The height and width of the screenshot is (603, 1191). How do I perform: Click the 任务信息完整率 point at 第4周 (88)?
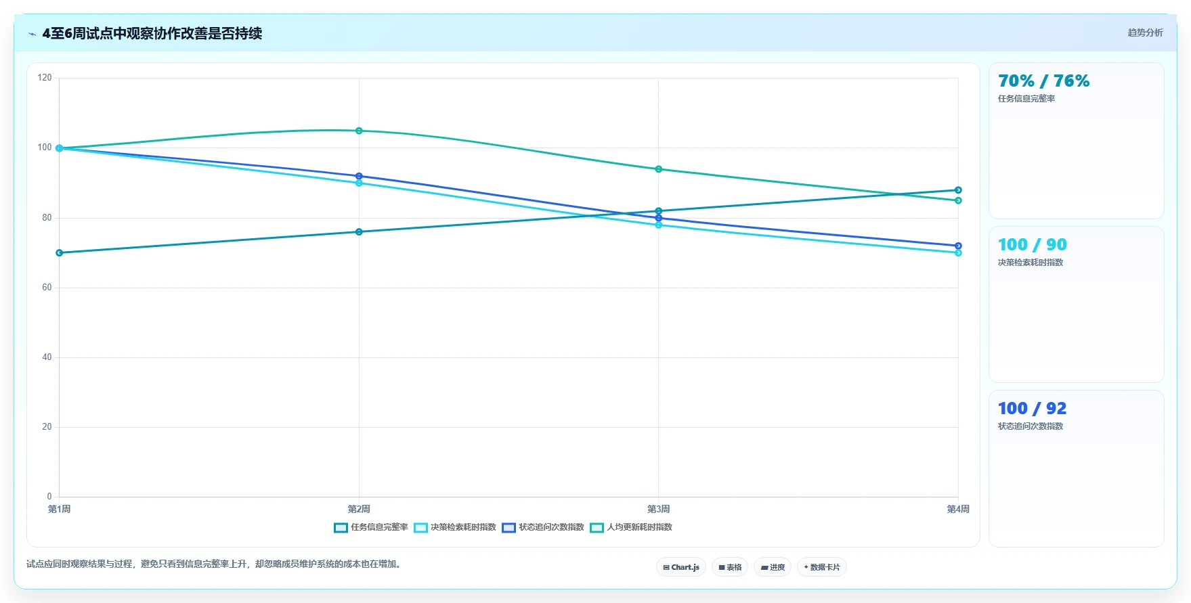click(x=958, y=190)
